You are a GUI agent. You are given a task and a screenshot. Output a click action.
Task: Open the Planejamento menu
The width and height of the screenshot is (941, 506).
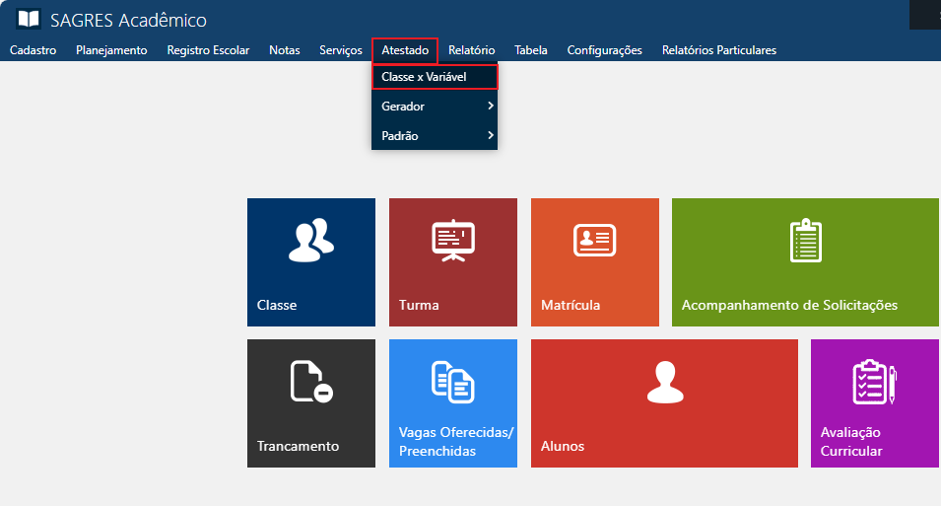[111, 50]
